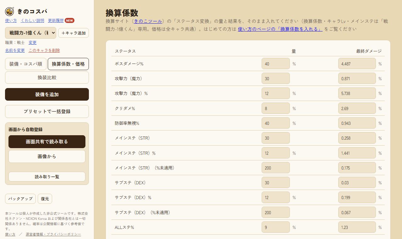Click the 画面共有で読み取る button

pyautogui.click(x=47, y=142)
